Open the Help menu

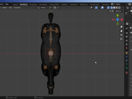(x=7, y=4)
